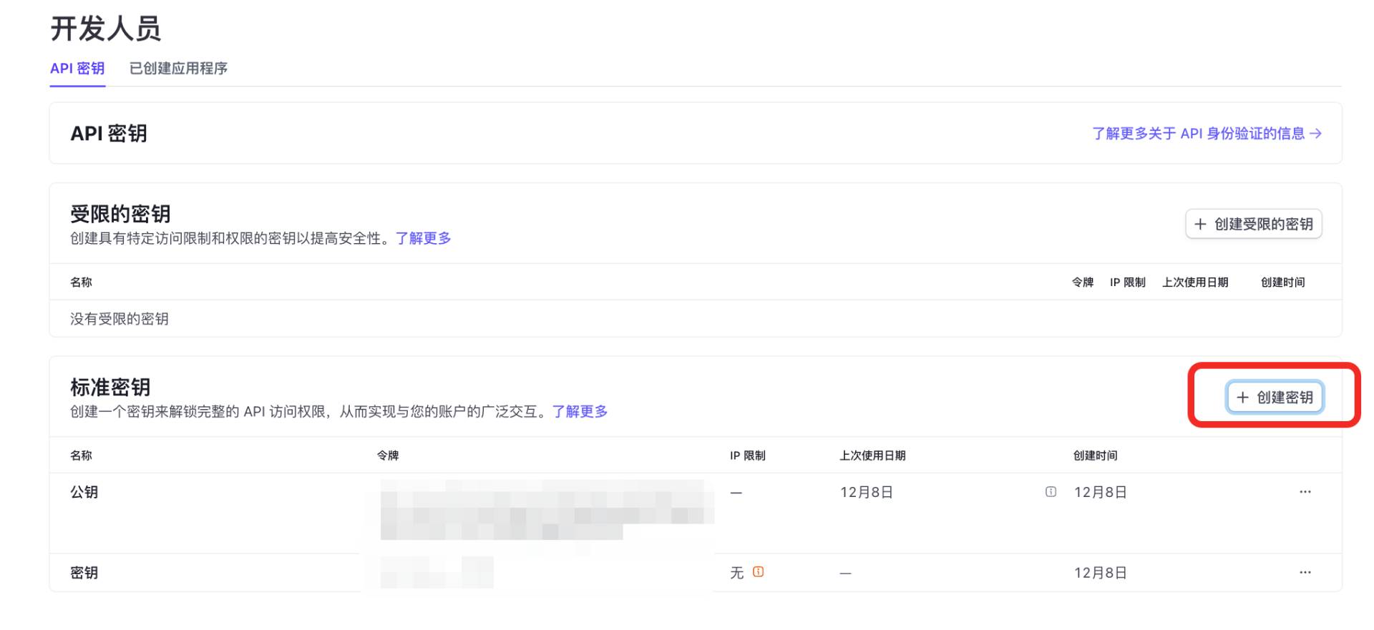Click 创建时间 header in 标准密钥 table
Image resolution: width=1374 pixels, height=630 pixels.
[x=1095, y=456]
